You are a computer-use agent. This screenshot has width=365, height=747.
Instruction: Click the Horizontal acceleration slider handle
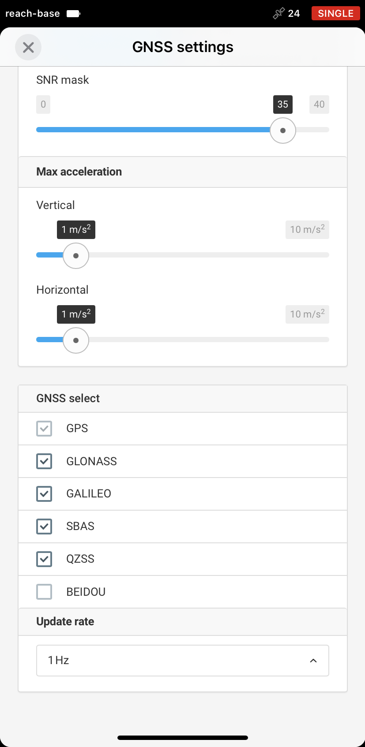point(76,340)
